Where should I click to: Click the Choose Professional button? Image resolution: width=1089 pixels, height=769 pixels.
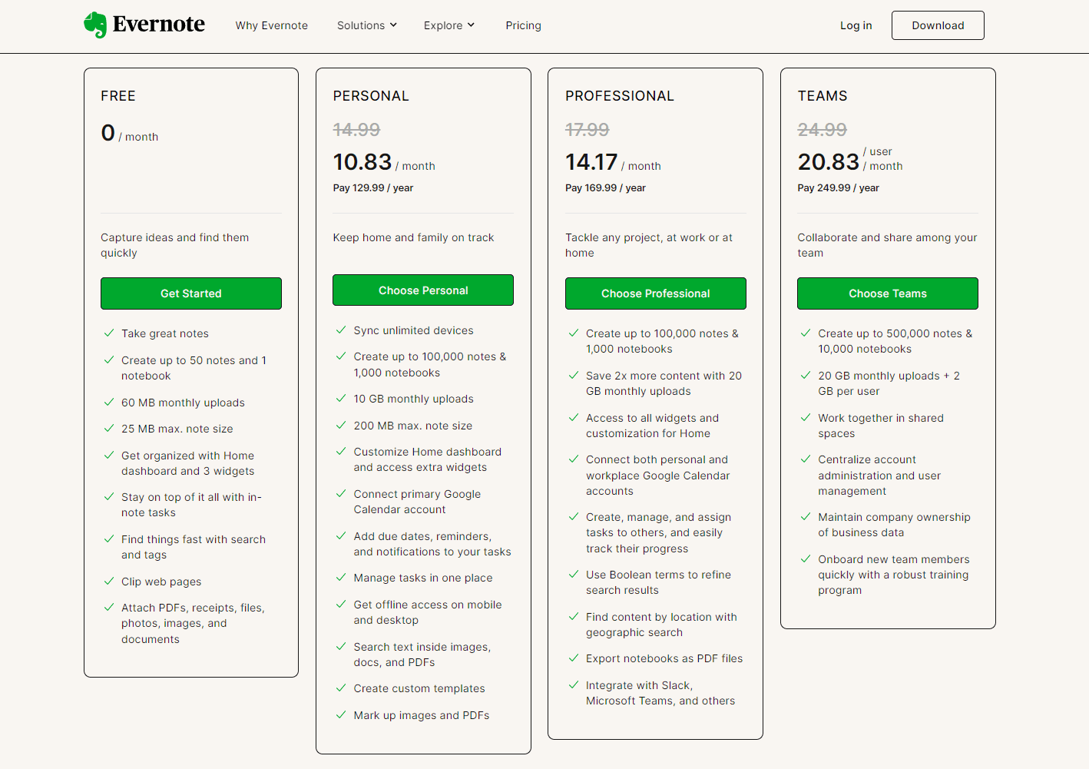click(x=656, y=293)
